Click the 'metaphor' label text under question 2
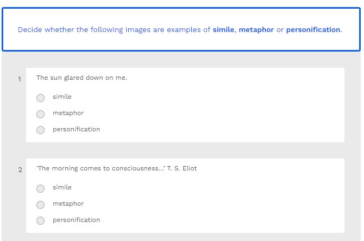The width and height of the screenshot is (364, 241). [68, 204]
